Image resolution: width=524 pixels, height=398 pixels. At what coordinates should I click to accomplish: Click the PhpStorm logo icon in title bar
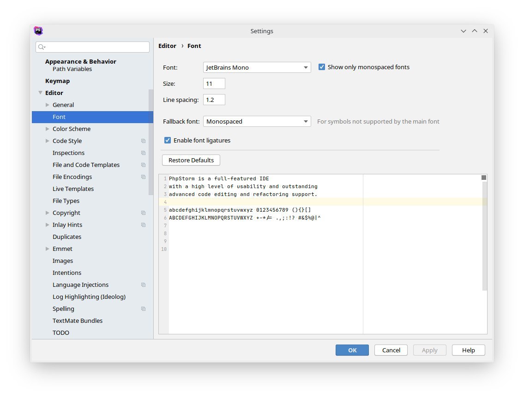point(38,31)
